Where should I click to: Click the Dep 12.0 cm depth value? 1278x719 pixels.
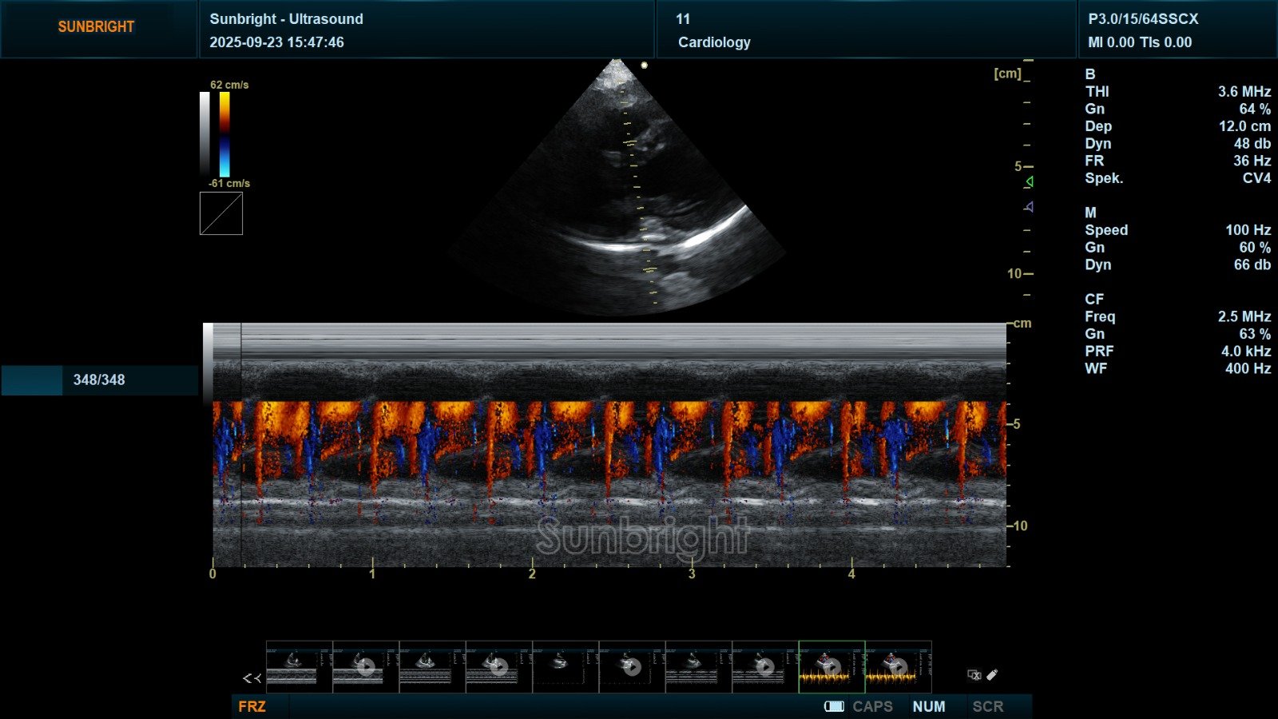click(x=1244, y=126)
